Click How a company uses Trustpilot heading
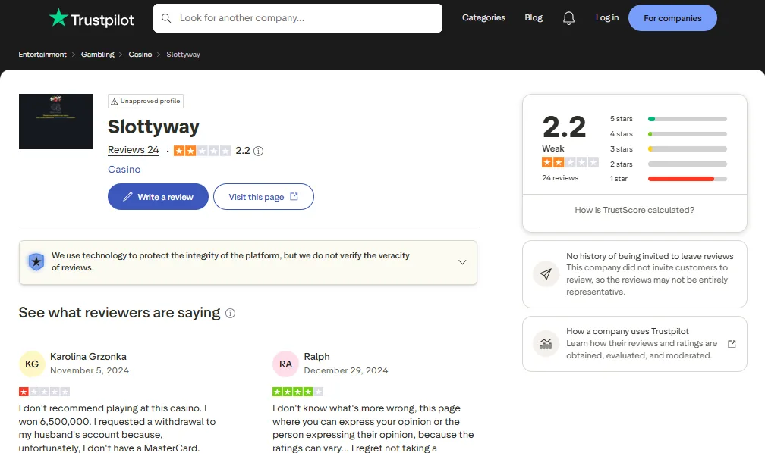Screen dimensions: 765x453 pyautogui.click(x=628, y=331)
